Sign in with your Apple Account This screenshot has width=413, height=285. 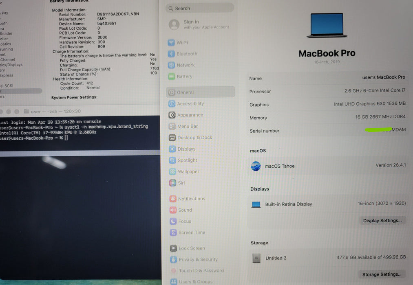tap(206, 24)
